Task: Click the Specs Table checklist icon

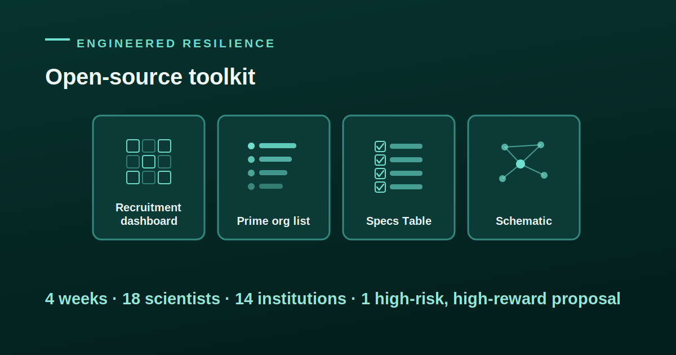Action: [398, 167]
